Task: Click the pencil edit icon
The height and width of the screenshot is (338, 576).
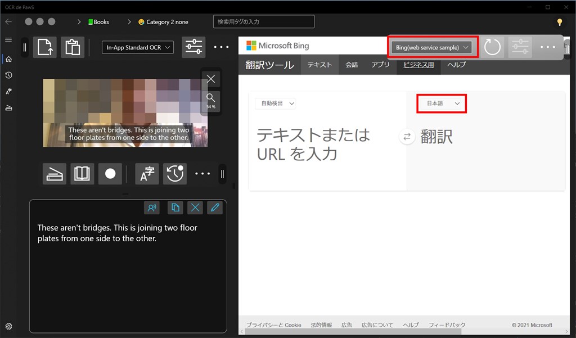Action: pyautogui.click(x=214, y=208)
